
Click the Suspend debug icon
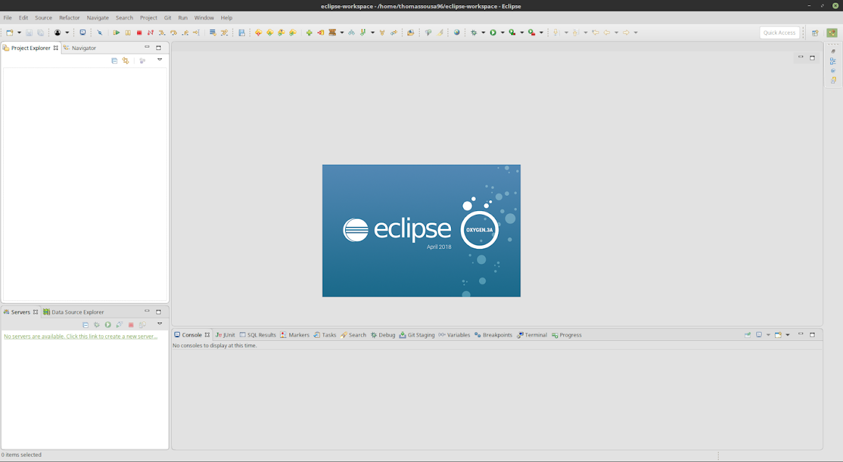pos(127,32)
